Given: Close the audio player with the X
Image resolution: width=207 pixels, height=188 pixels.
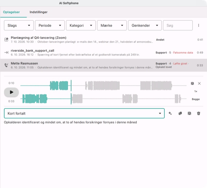Looking at the screenshot, I should click(199, 83).
